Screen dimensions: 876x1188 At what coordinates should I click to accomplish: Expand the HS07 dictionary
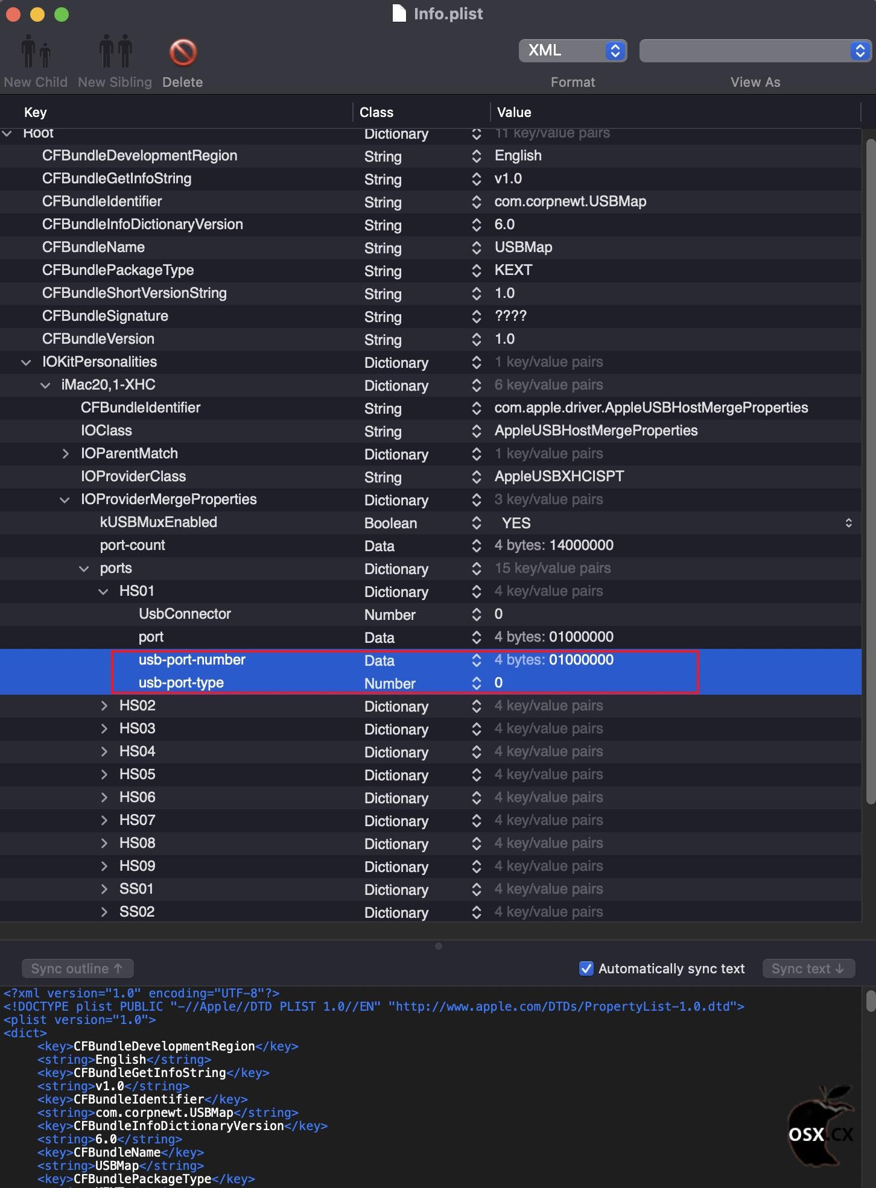[x=104, y=820]
